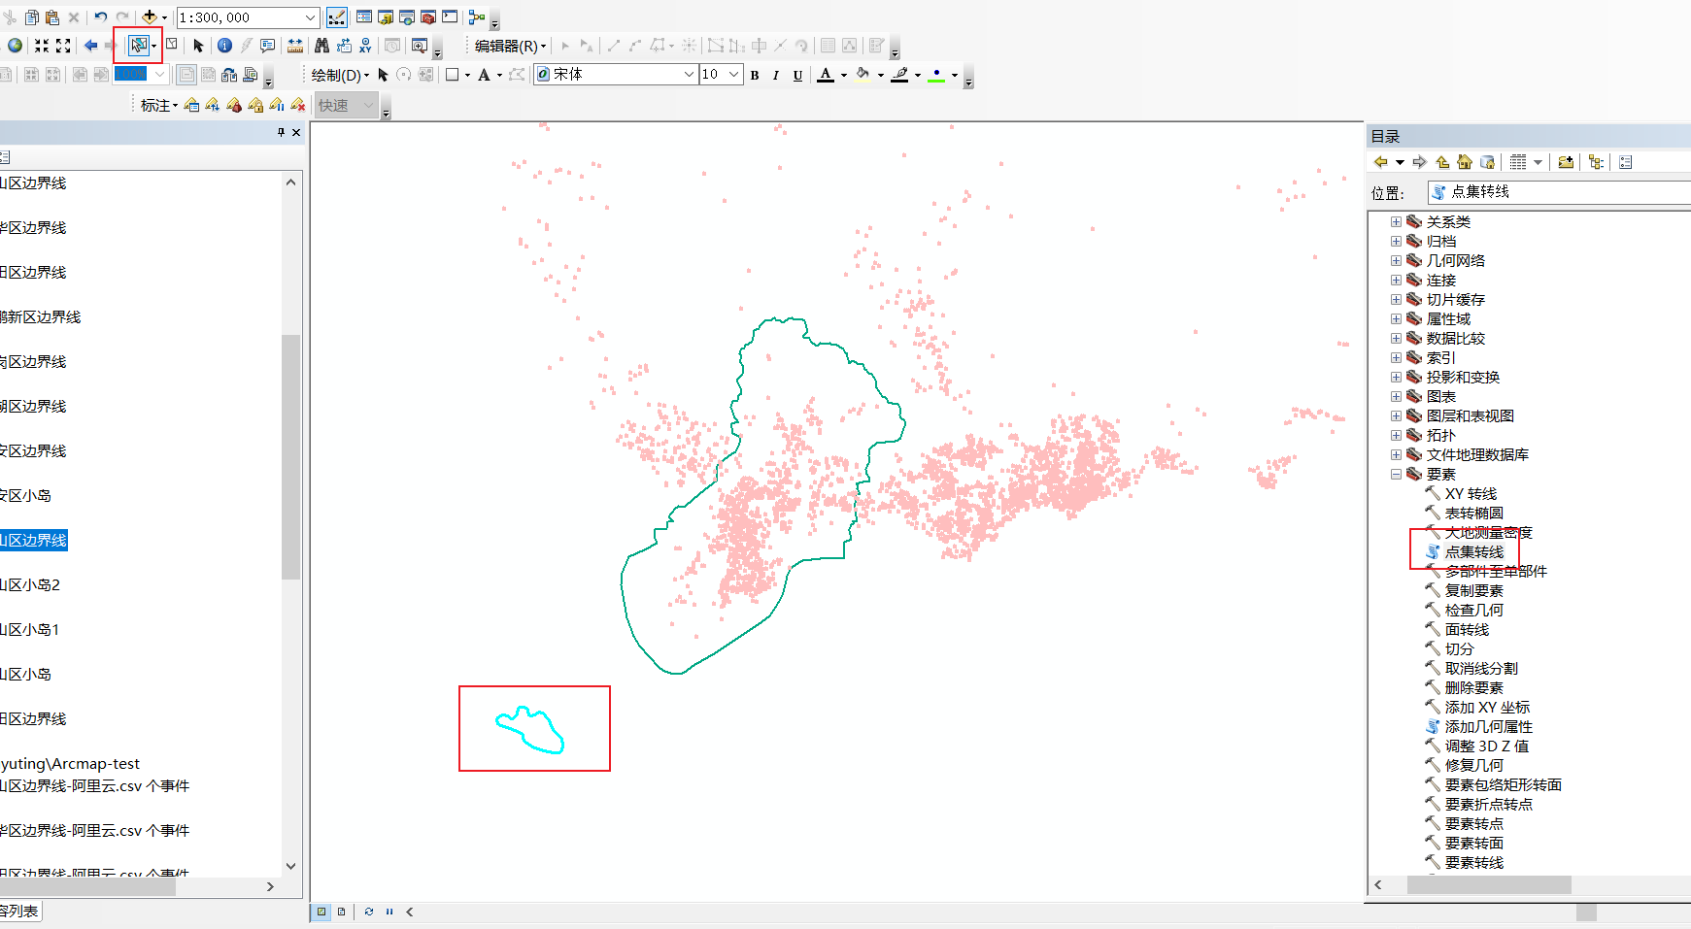Click the Home folder icon in Catalog
1691x929 pixels.
[1464, 162]
